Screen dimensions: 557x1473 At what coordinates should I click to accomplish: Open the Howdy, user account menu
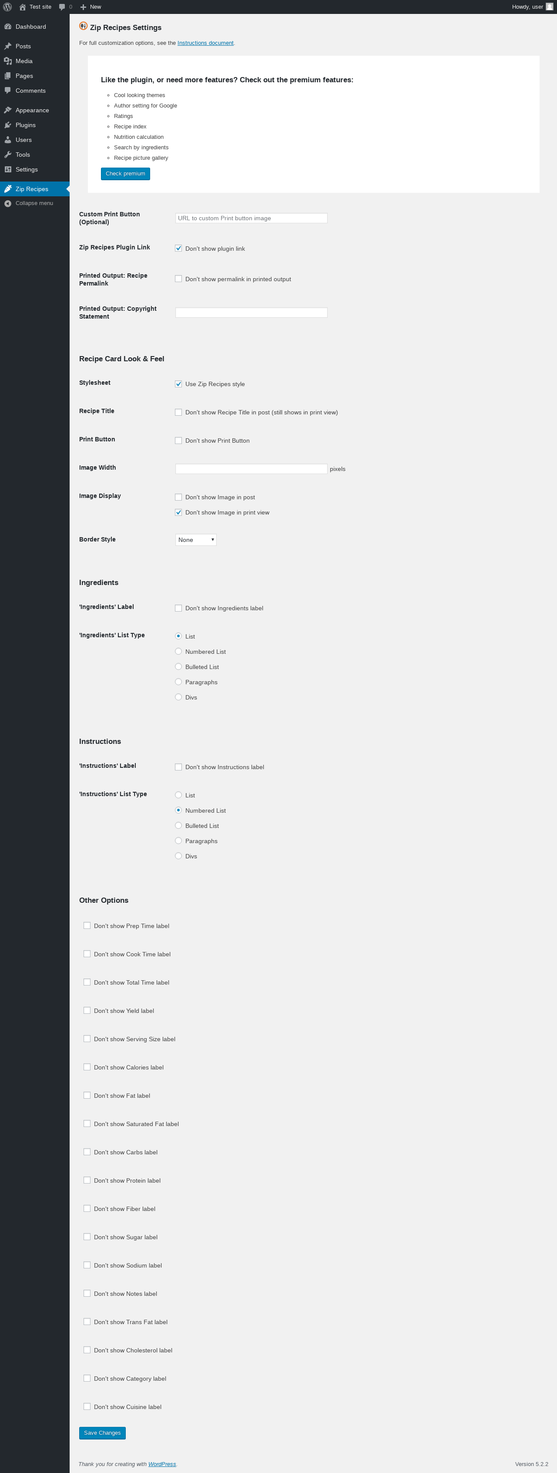click(x=532, y=7)
